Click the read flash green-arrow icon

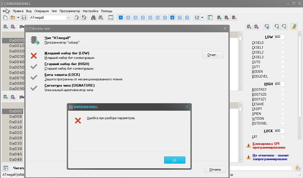point(6,27)
